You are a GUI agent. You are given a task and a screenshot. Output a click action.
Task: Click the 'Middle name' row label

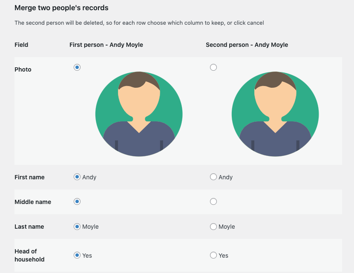click(33, 202)
